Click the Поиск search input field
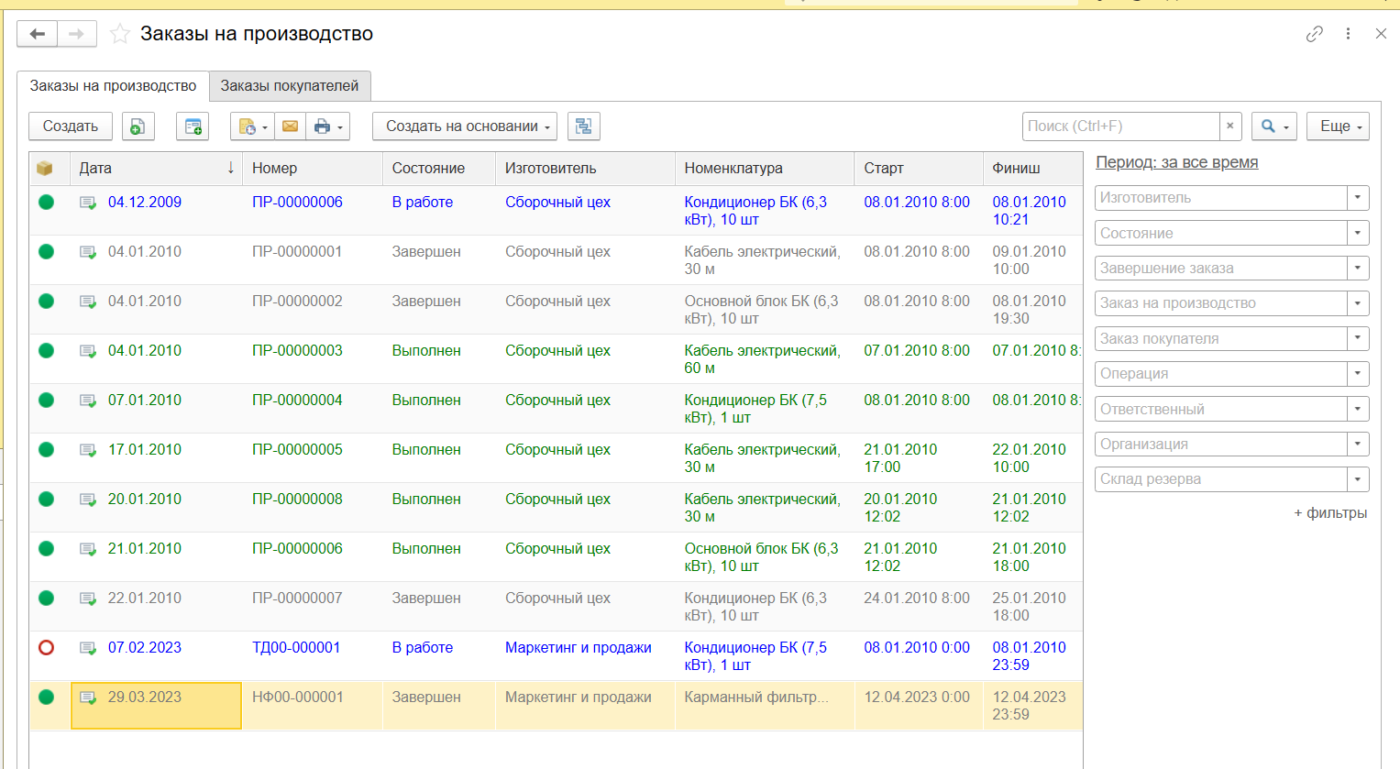The width and height of the screenshot is (1400, 769). [1120, 126]
